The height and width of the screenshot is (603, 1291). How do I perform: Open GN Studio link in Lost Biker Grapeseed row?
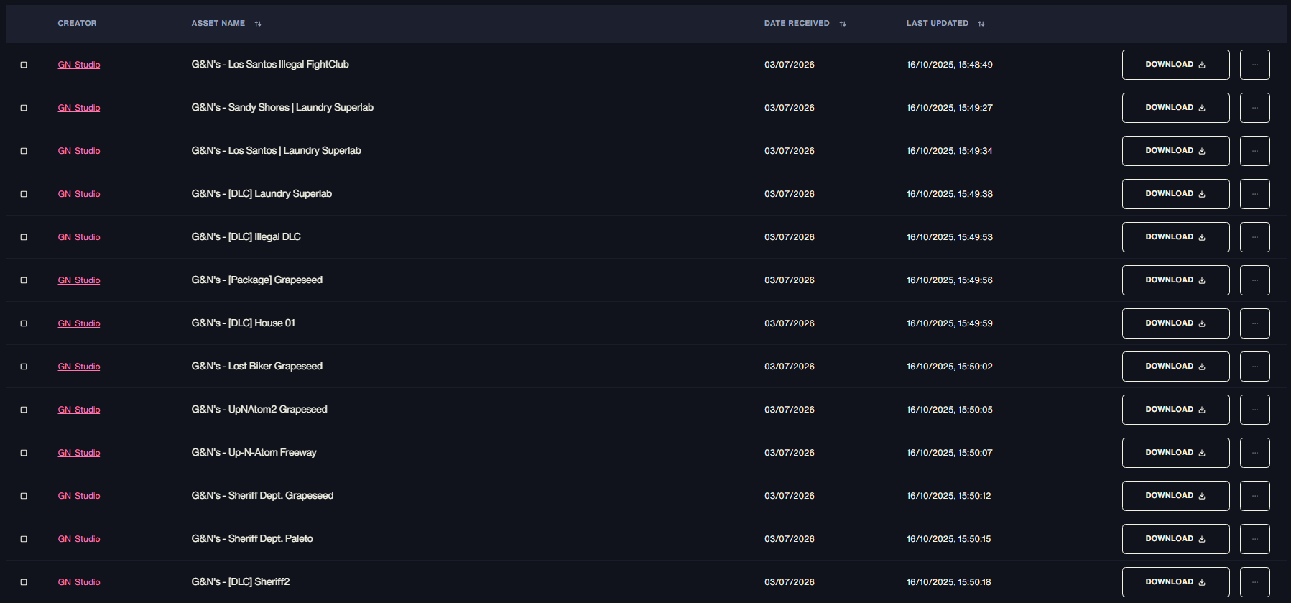pyautogui.click(x=79, y=367)
